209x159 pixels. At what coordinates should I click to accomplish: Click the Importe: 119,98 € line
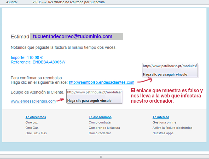tap(27, 57)
